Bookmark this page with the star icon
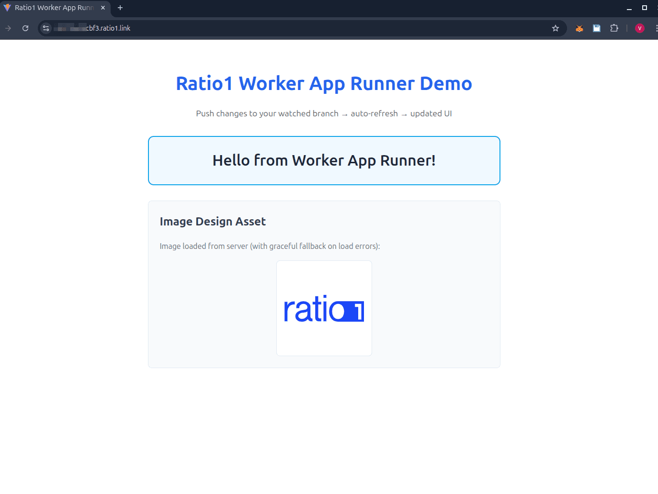 (556, 28)
